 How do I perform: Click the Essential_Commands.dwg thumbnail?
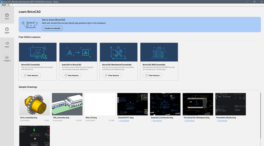pyautogui.click(x=165, y=104)
